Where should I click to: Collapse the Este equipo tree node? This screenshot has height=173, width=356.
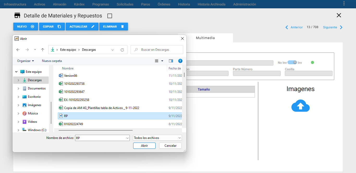click(16, 72)
